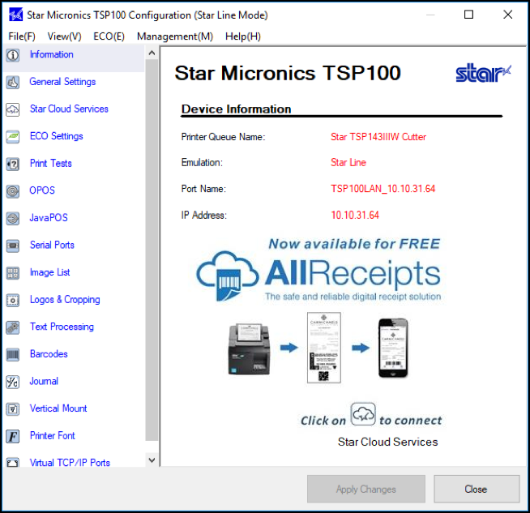Click the Close button

[x=477, y=489]
